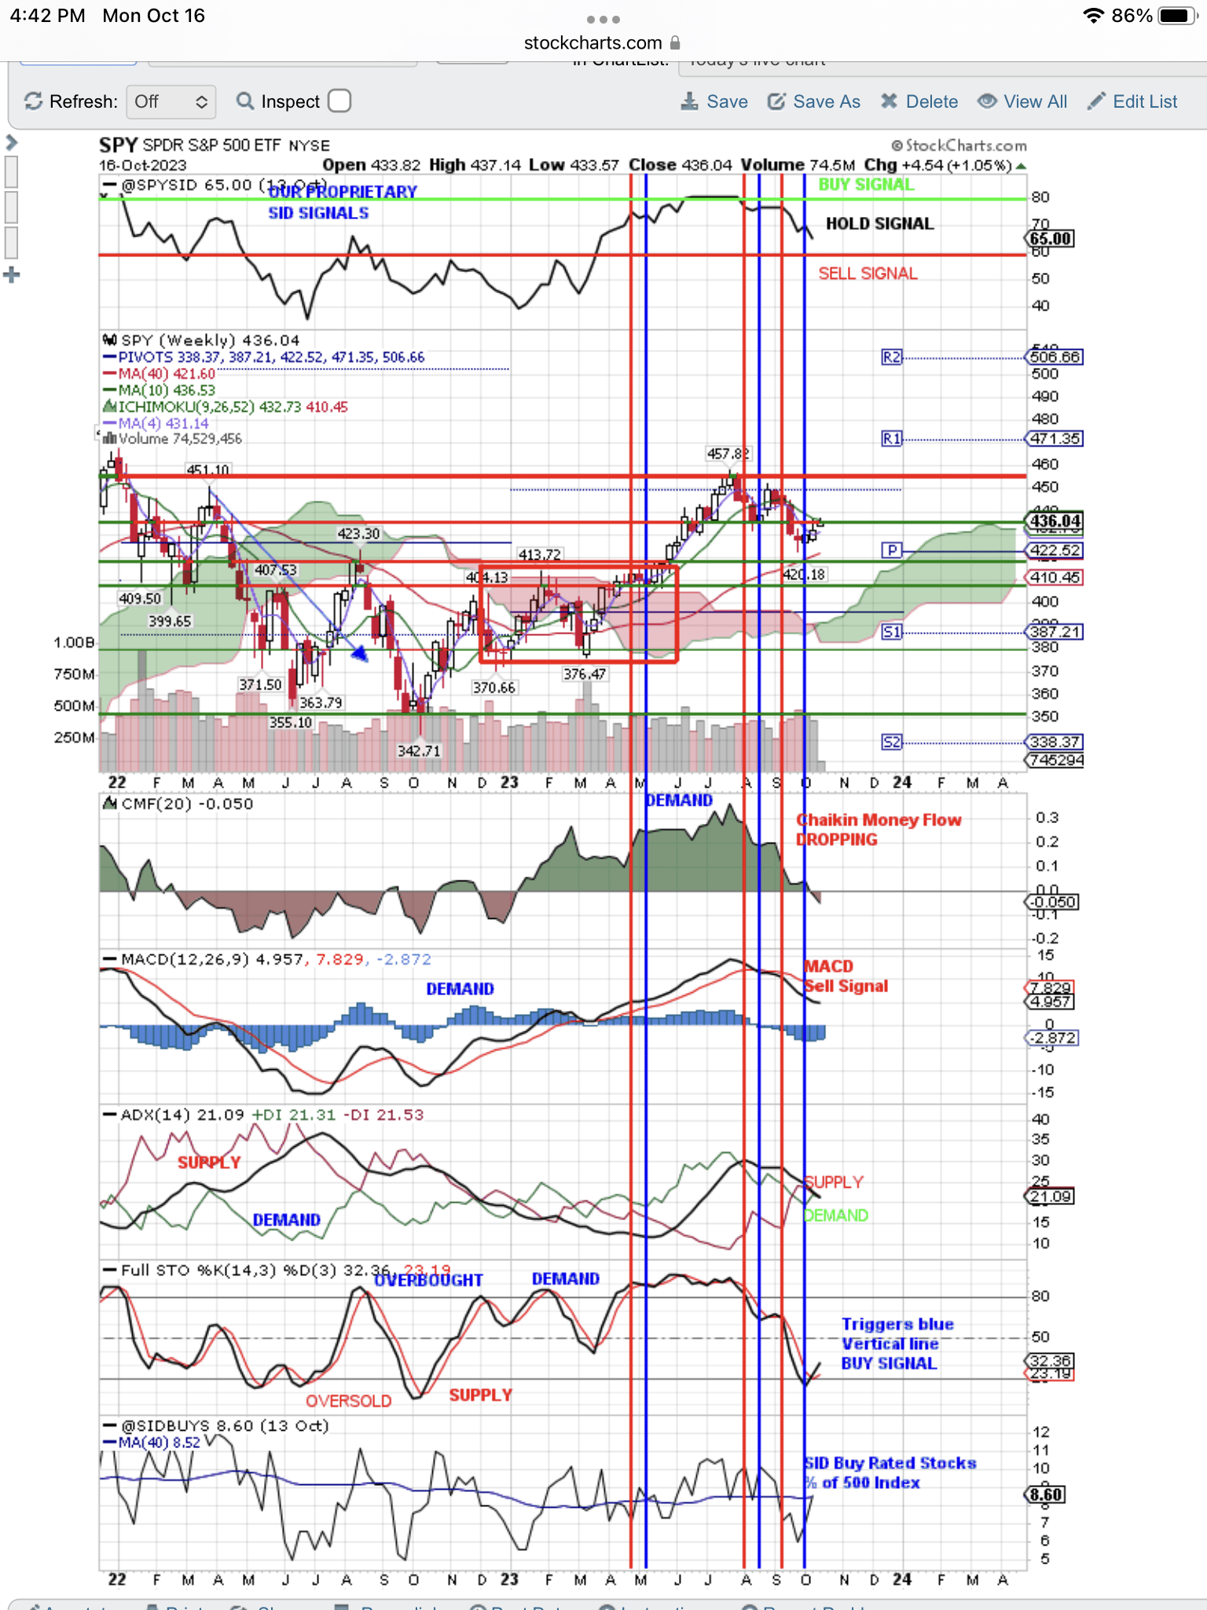The height and width of the screenshot is (1610, 1207).
Task: Tap the Wi-Fi status icon
Action: point(1092,16)
